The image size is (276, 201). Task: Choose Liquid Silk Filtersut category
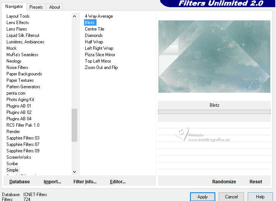click(x=23, y=35)
